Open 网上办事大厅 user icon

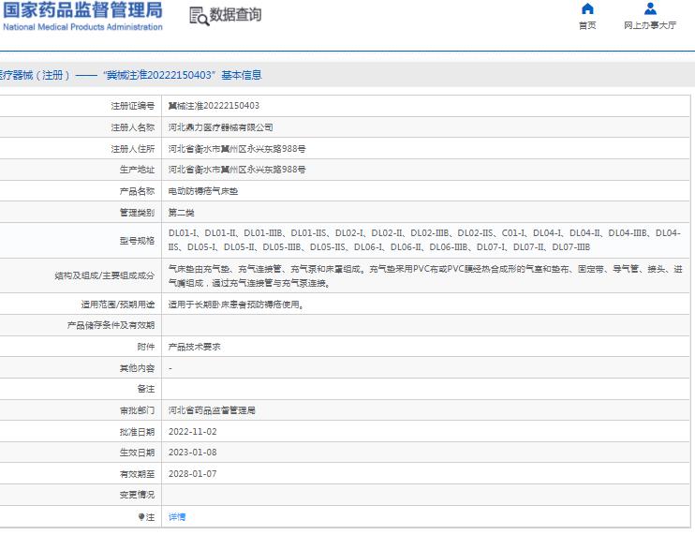[650, 9]
